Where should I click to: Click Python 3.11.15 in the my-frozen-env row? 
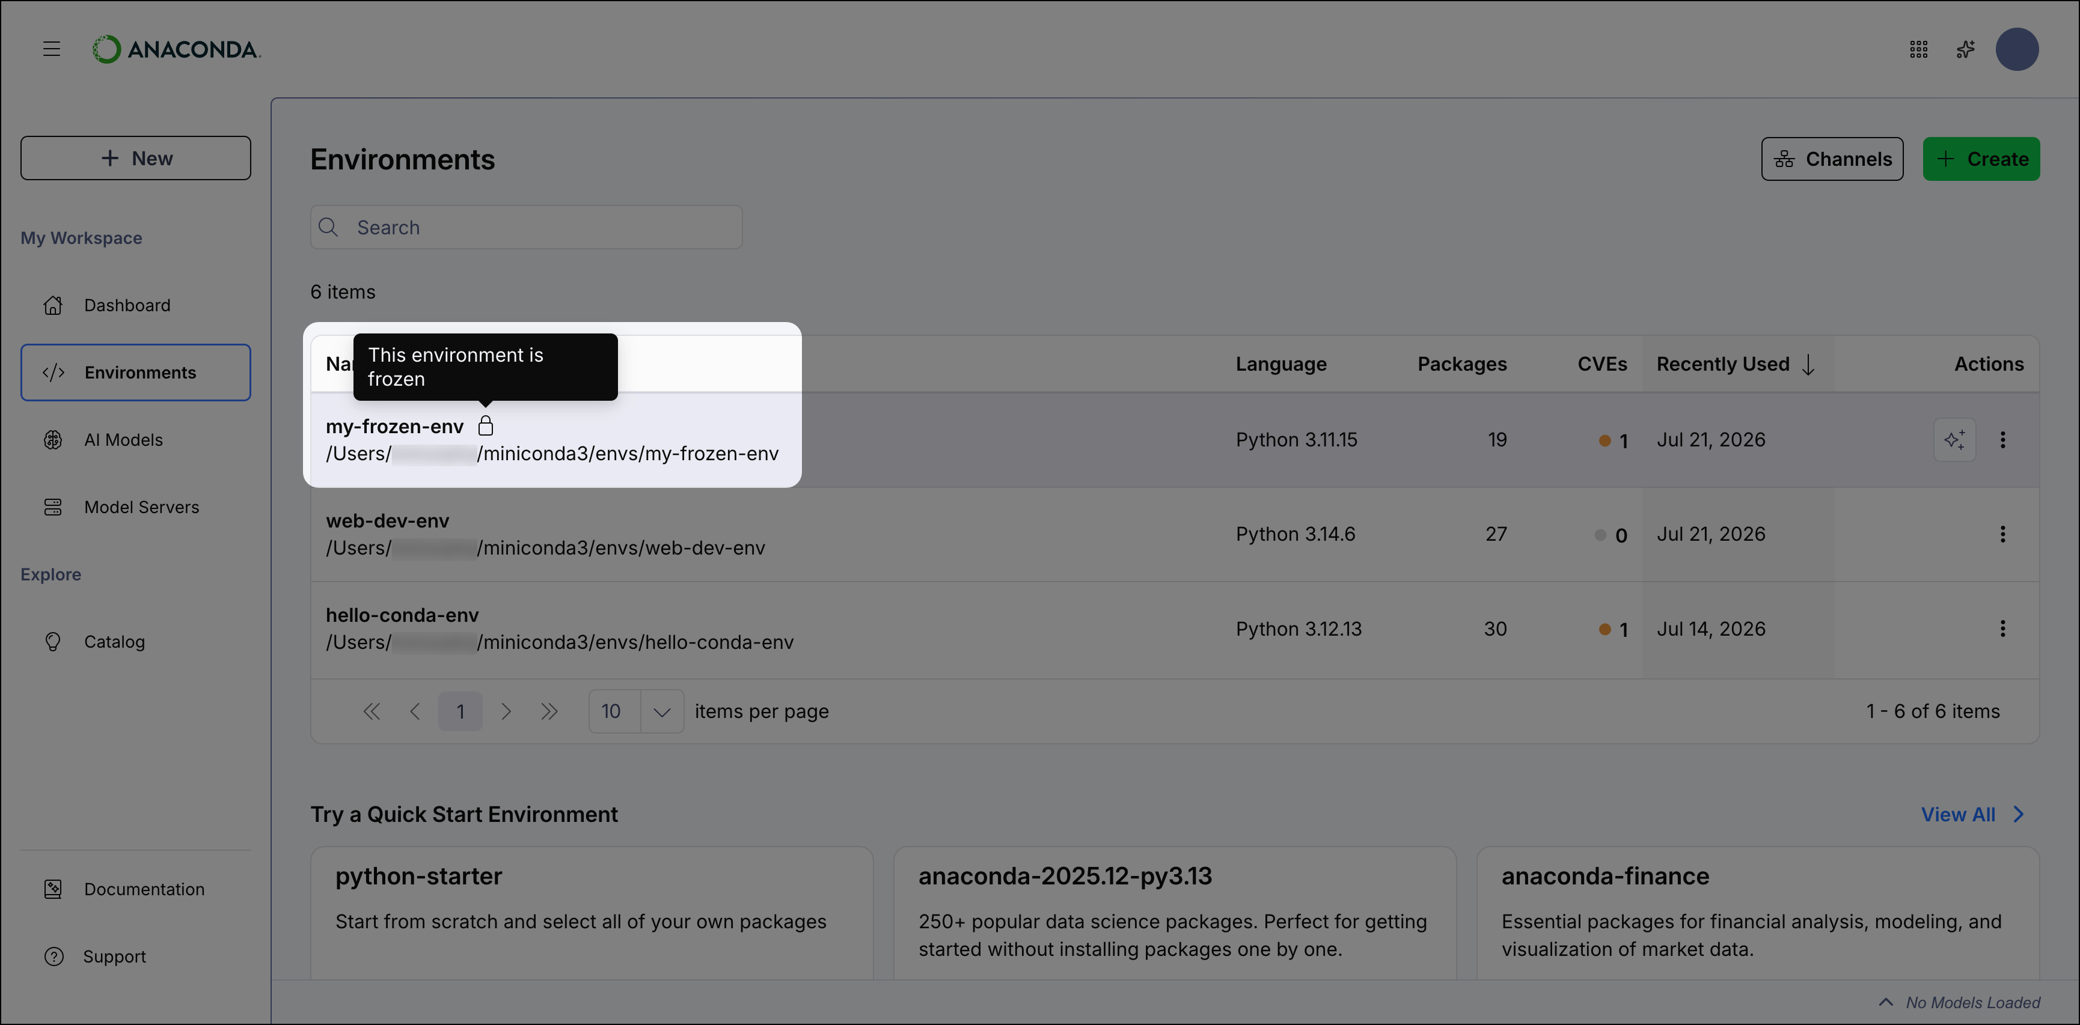point(1296,440)
